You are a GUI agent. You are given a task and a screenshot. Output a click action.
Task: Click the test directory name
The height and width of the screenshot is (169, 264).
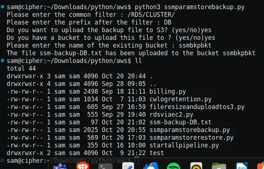click(x=157, y=153)
